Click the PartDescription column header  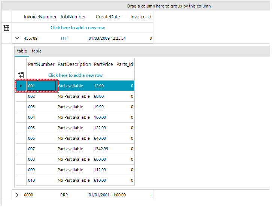coord(74,64)
